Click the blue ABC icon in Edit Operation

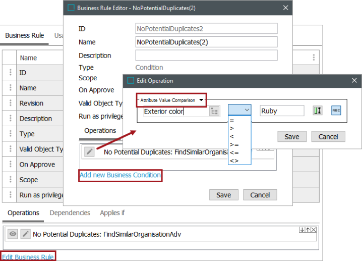tap(336, 110)
